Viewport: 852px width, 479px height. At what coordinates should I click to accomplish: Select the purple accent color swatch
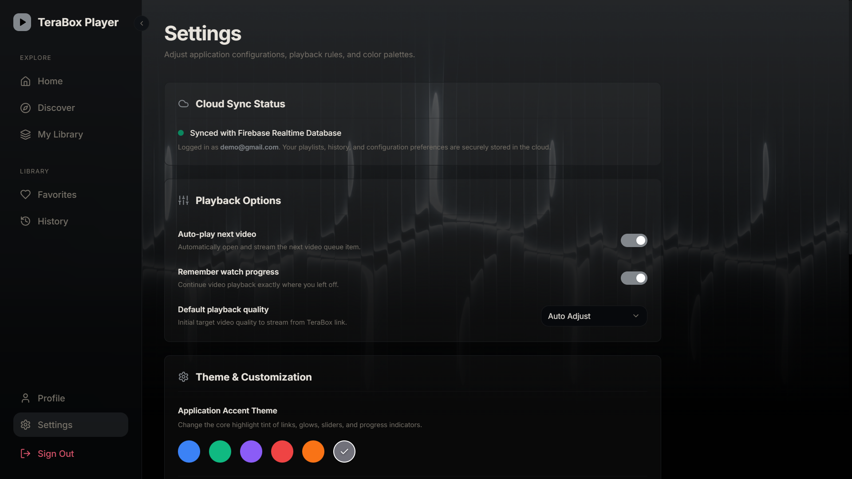click(251, 452)
